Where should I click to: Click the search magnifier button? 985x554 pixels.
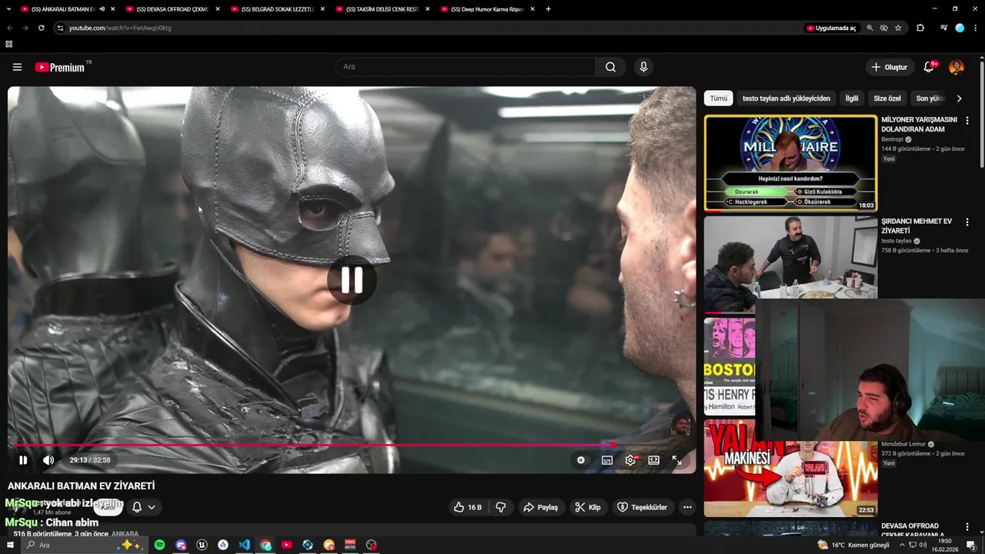tap(610, 67)
